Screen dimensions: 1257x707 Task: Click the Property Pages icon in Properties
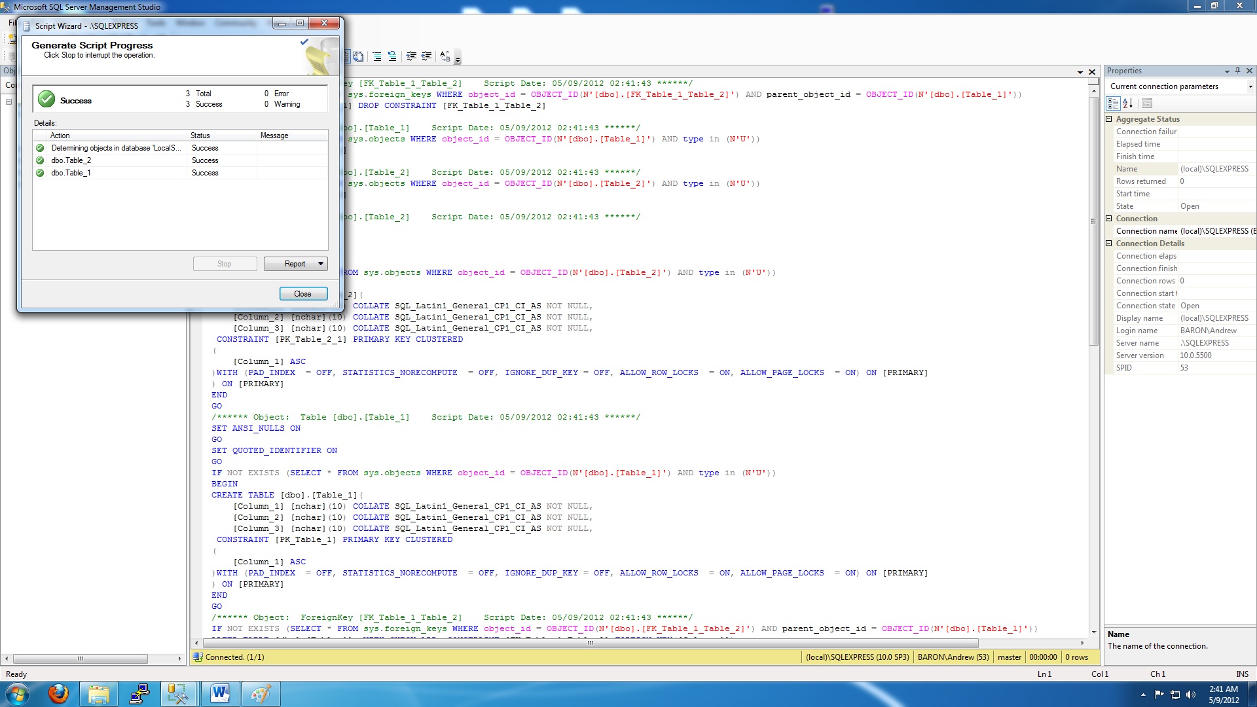pos(1147,103)
